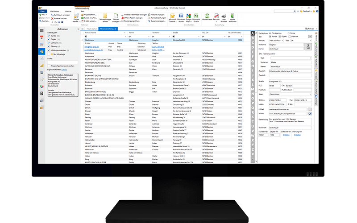
Task: Click E-Mail senden
Action: pos(89,21)
